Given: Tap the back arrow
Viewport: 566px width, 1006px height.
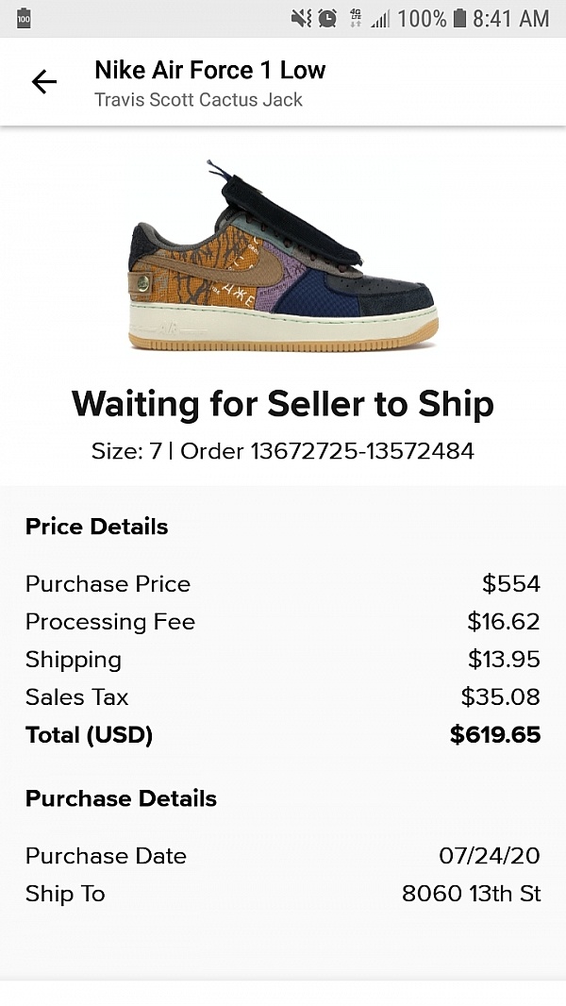Looking at the screenshot, I should pos(44,82).
